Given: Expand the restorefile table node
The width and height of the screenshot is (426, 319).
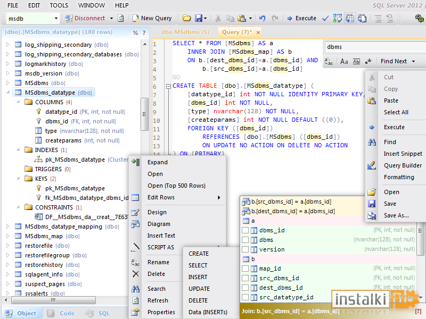Looking at the screenshot, I should pos(8,246).
